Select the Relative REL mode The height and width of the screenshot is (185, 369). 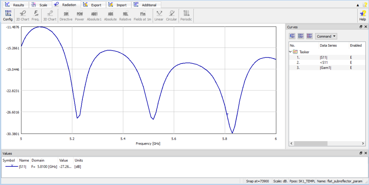tap(125, 16)
